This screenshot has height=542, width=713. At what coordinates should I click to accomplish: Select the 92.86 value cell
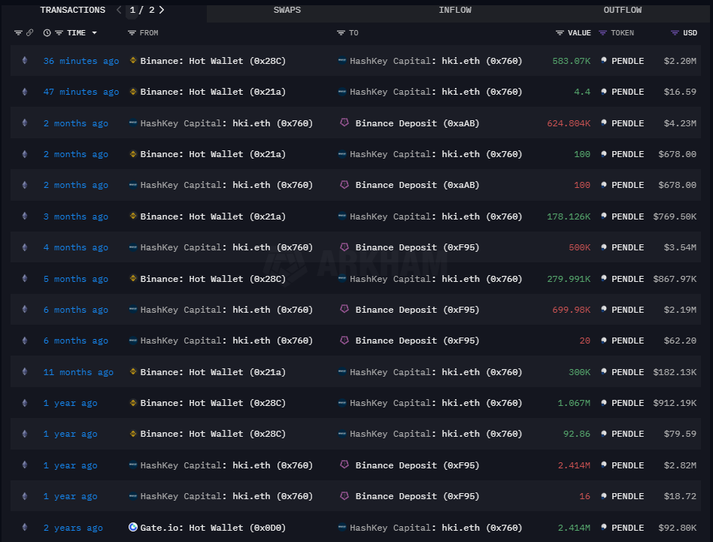point(577,434)
